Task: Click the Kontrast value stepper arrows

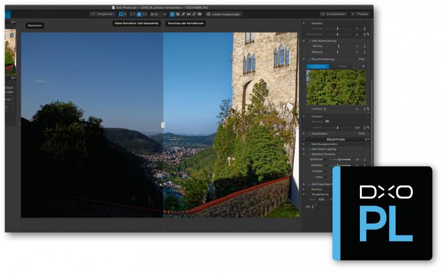Action: 365,29
